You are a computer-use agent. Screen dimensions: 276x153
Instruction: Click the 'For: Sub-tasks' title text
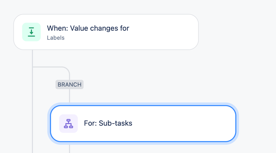[x=108, y=123]
